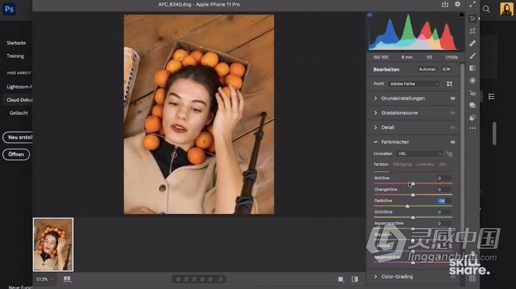Toggle before/after view icon
Viewport: 516px width, 289px height.
[355, 279]
